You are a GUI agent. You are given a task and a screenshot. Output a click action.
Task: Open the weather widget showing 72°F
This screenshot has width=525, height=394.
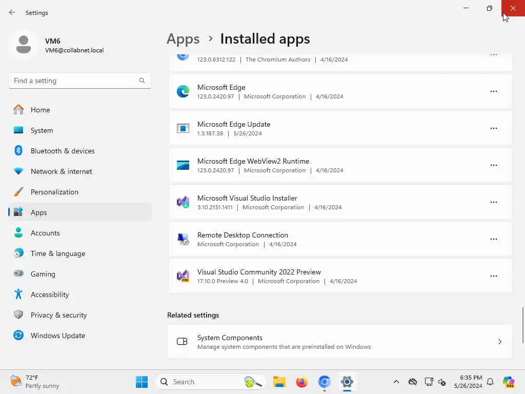click(34, 382)
